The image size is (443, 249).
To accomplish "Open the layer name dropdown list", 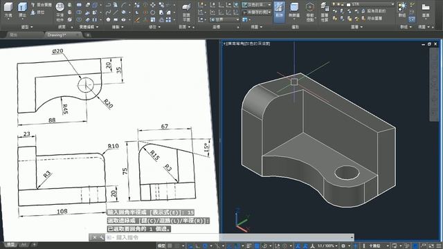I will point(392,5).
